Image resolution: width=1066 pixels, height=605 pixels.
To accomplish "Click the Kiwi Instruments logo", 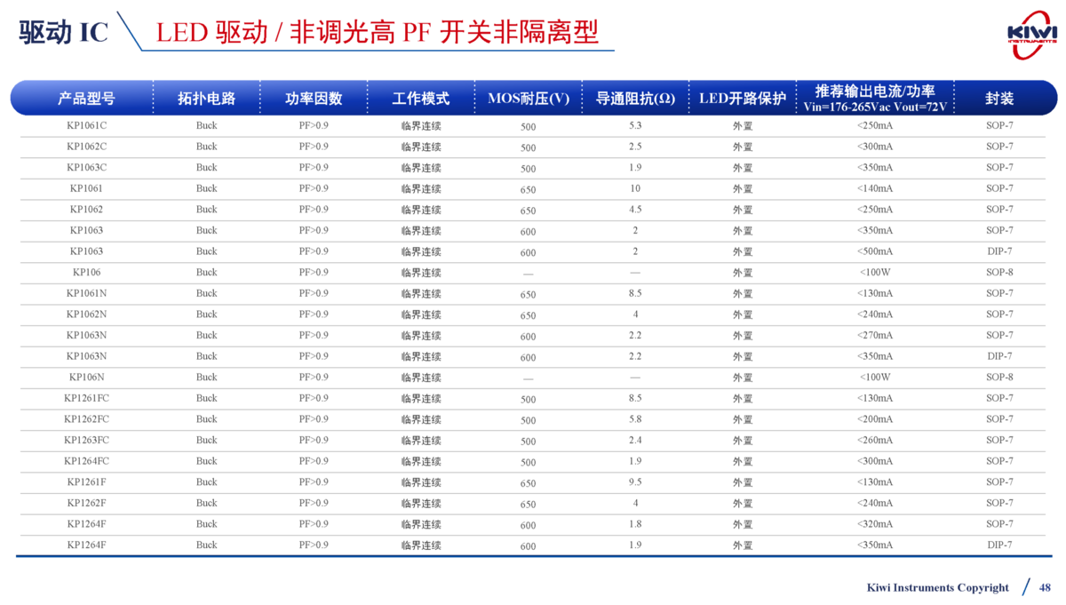I will [x=1032, y=34].
